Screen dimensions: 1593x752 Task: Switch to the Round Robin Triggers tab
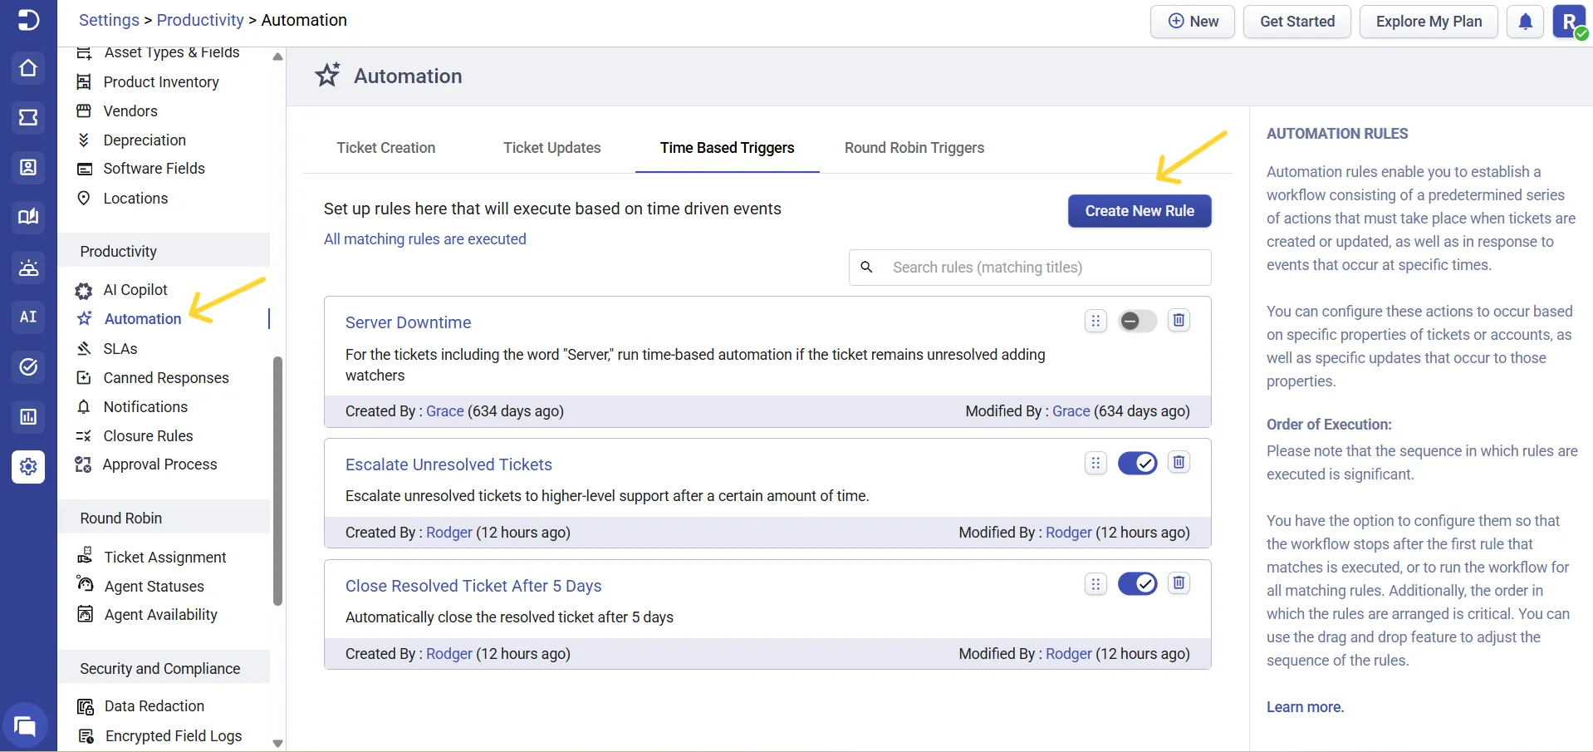coord(914,148)
